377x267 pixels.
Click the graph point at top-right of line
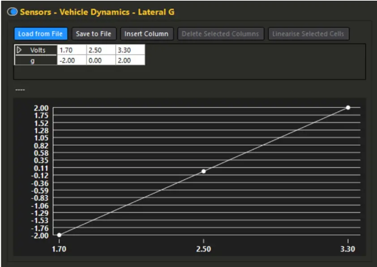coord(348,107)
